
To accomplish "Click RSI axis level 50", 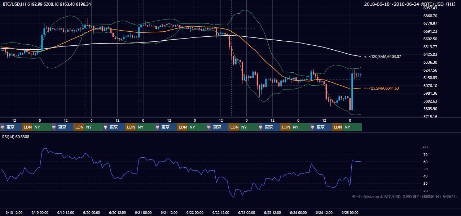I will (425, 169).
